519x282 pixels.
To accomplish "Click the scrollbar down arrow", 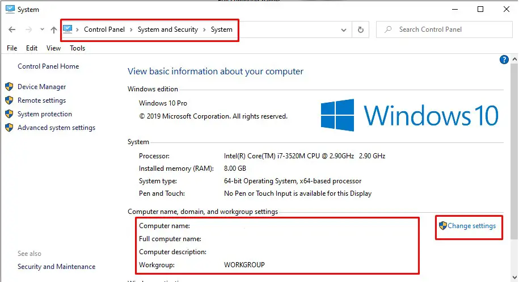I will [514, 277].
